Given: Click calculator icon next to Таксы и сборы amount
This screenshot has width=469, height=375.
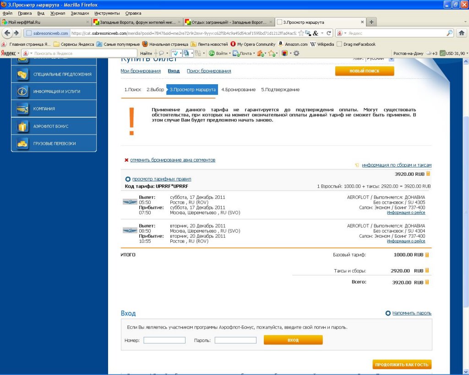Looking at the screenshot, I should (x=427, y=270).
